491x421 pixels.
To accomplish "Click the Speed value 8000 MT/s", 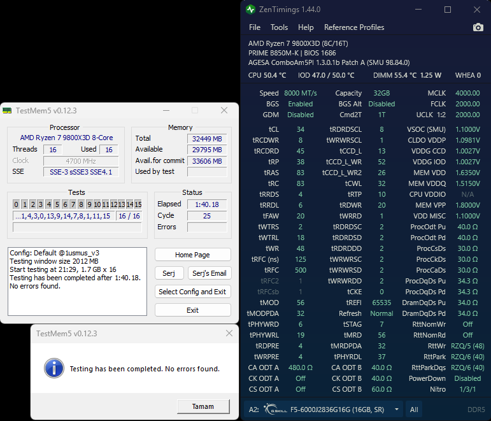I will tap(301, 93).
